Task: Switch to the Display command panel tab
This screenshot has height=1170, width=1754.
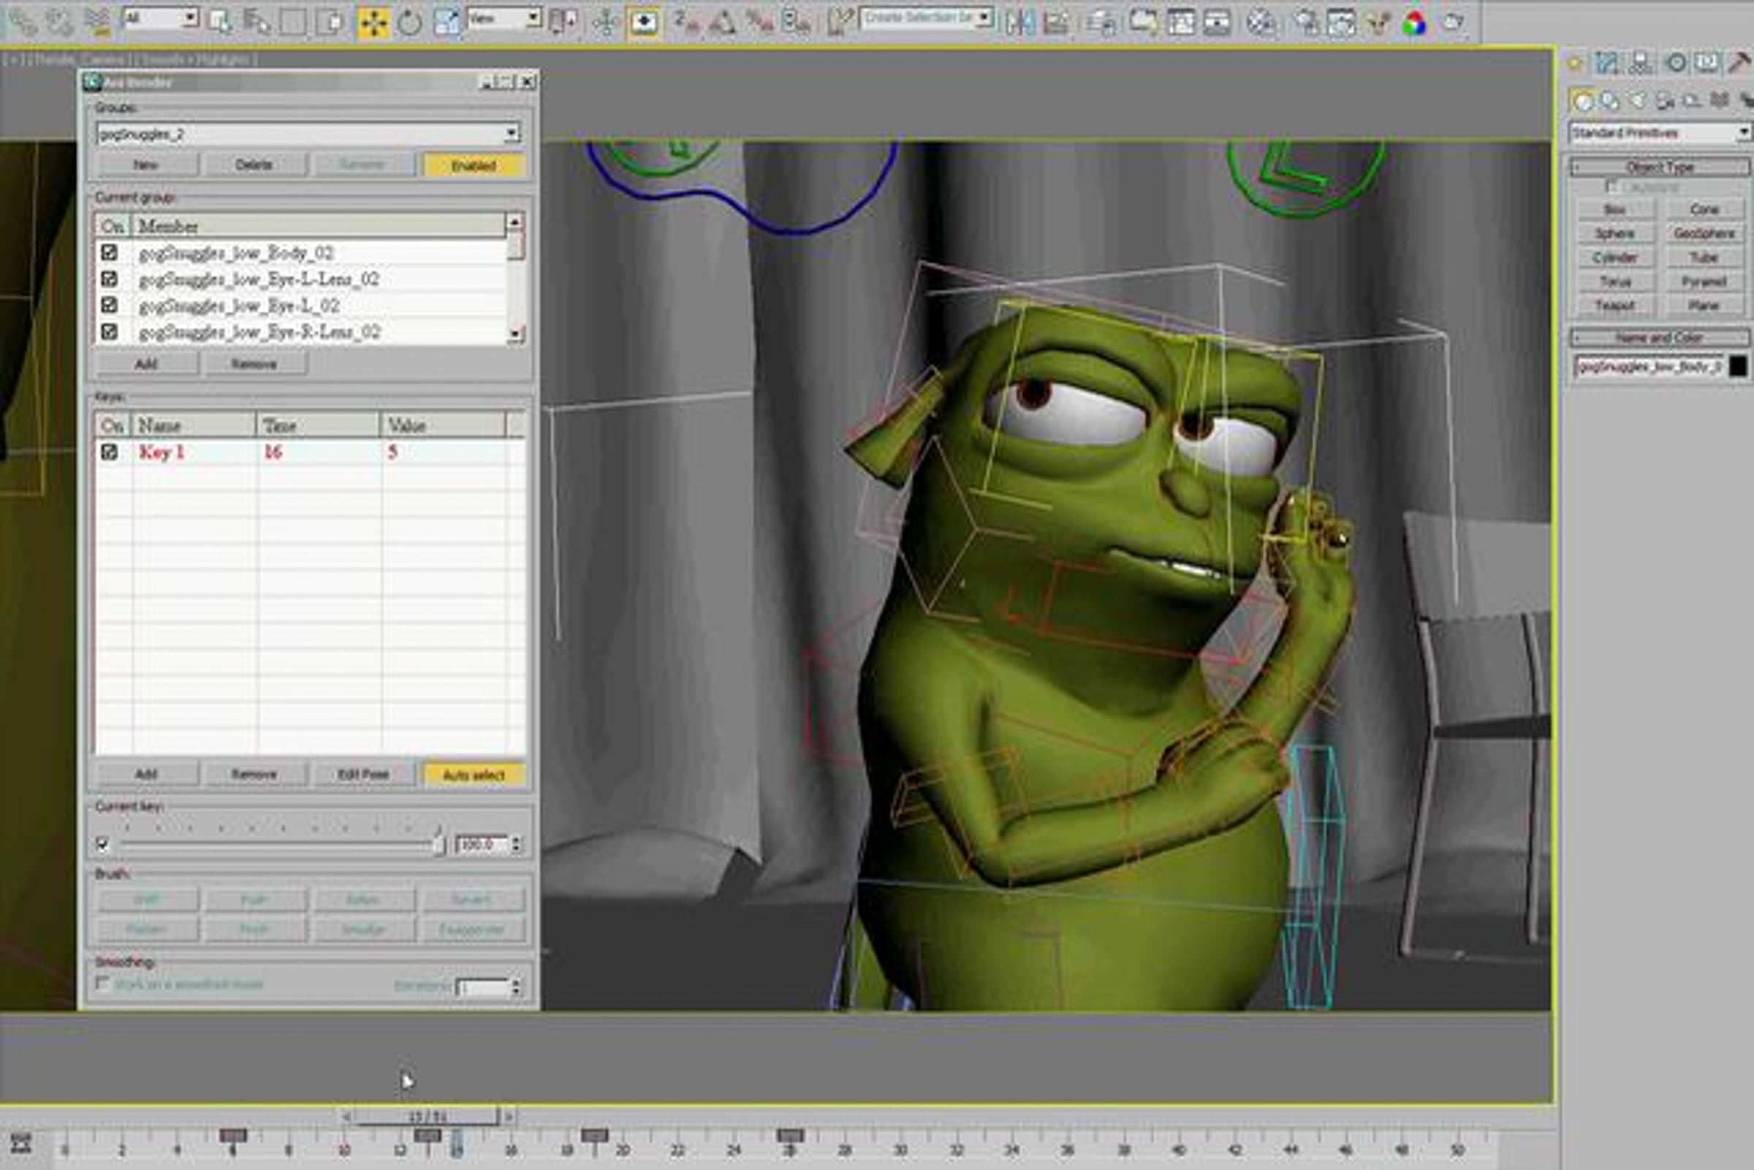Action: [x=1707, y=63]
